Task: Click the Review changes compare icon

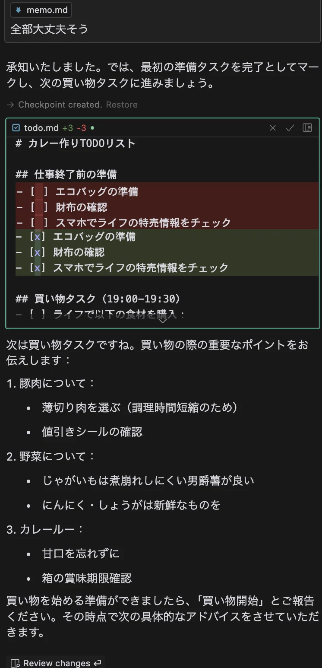Action: pos(15,663)
